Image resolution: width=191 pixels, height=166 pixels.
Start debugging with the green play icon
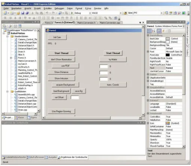click(x=72, y=13)
